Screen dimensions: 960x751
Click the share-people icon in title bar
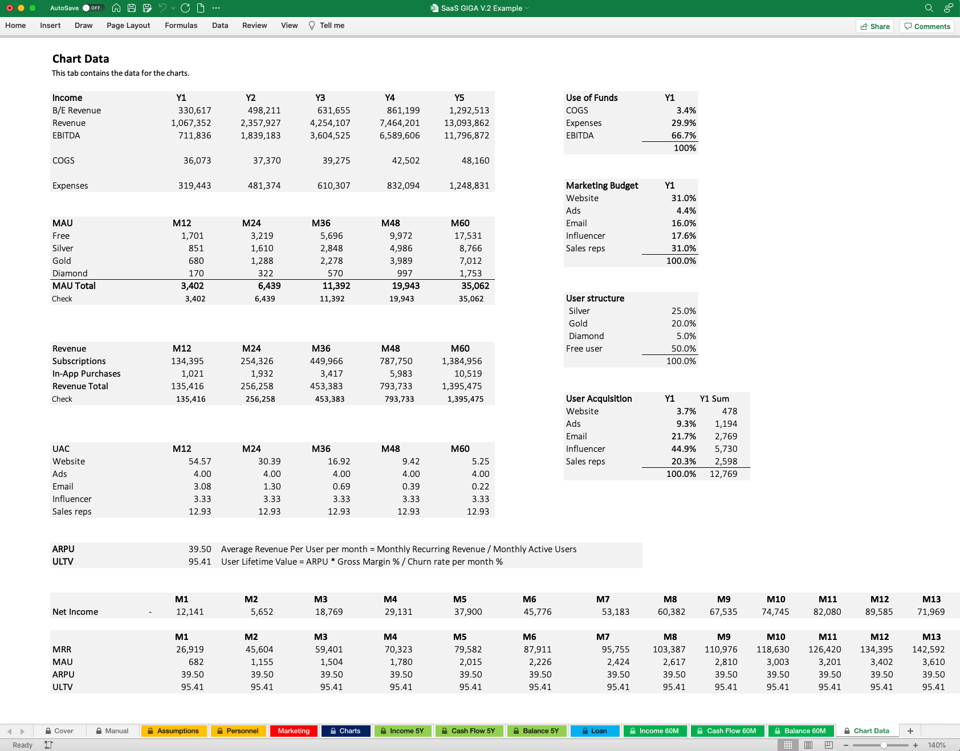pos(948,8)
